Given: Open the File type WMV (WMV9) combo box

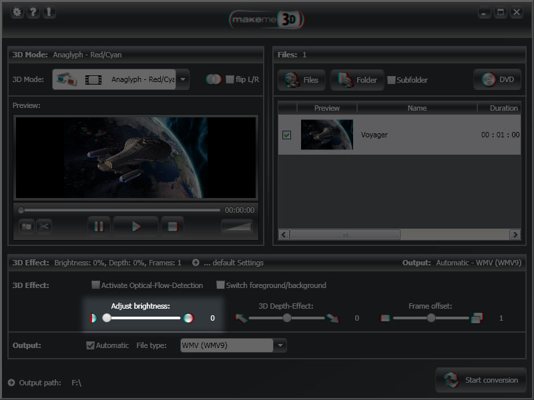Looking at the screenshot, I should [x=233, y=345].
